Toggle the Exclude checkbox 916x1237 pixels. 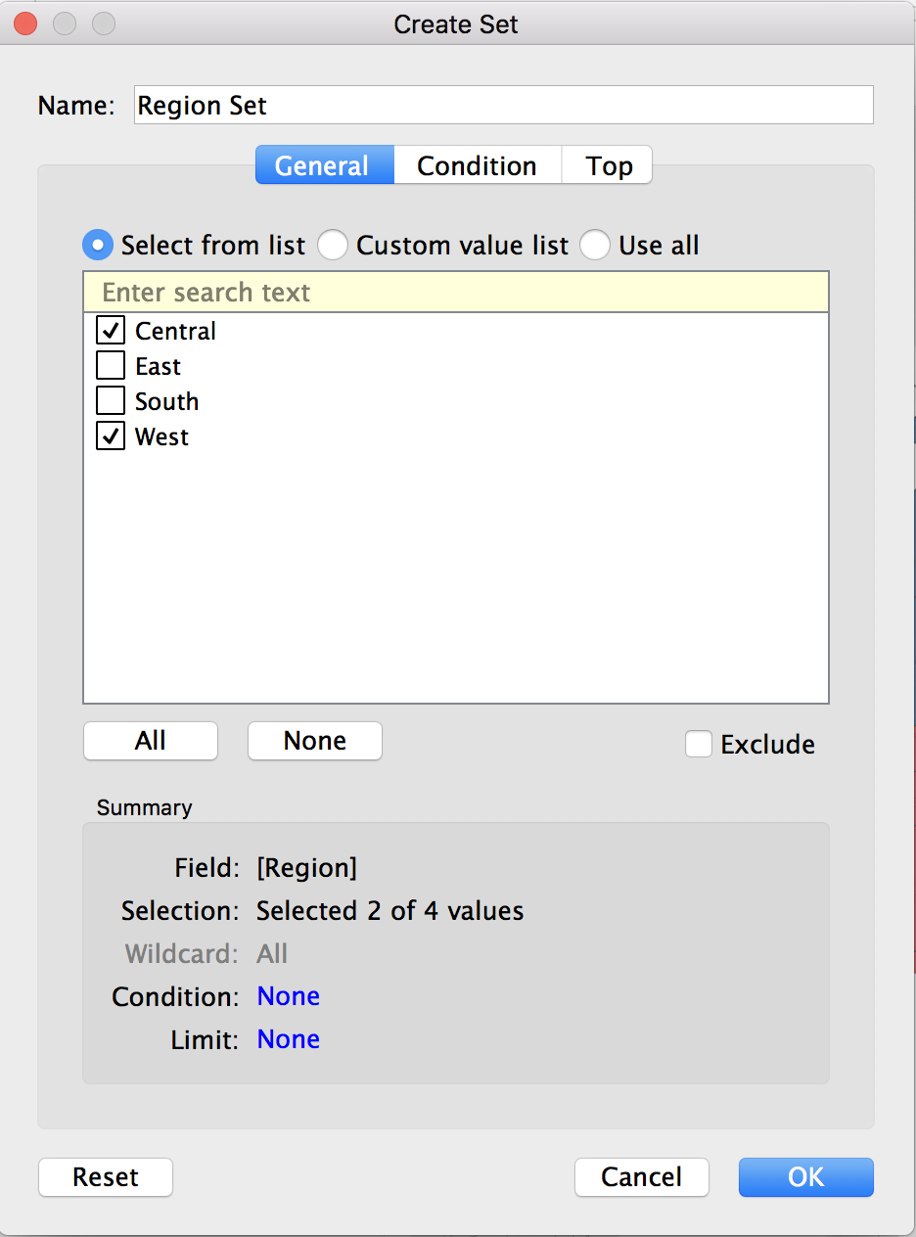pos(699,744)
